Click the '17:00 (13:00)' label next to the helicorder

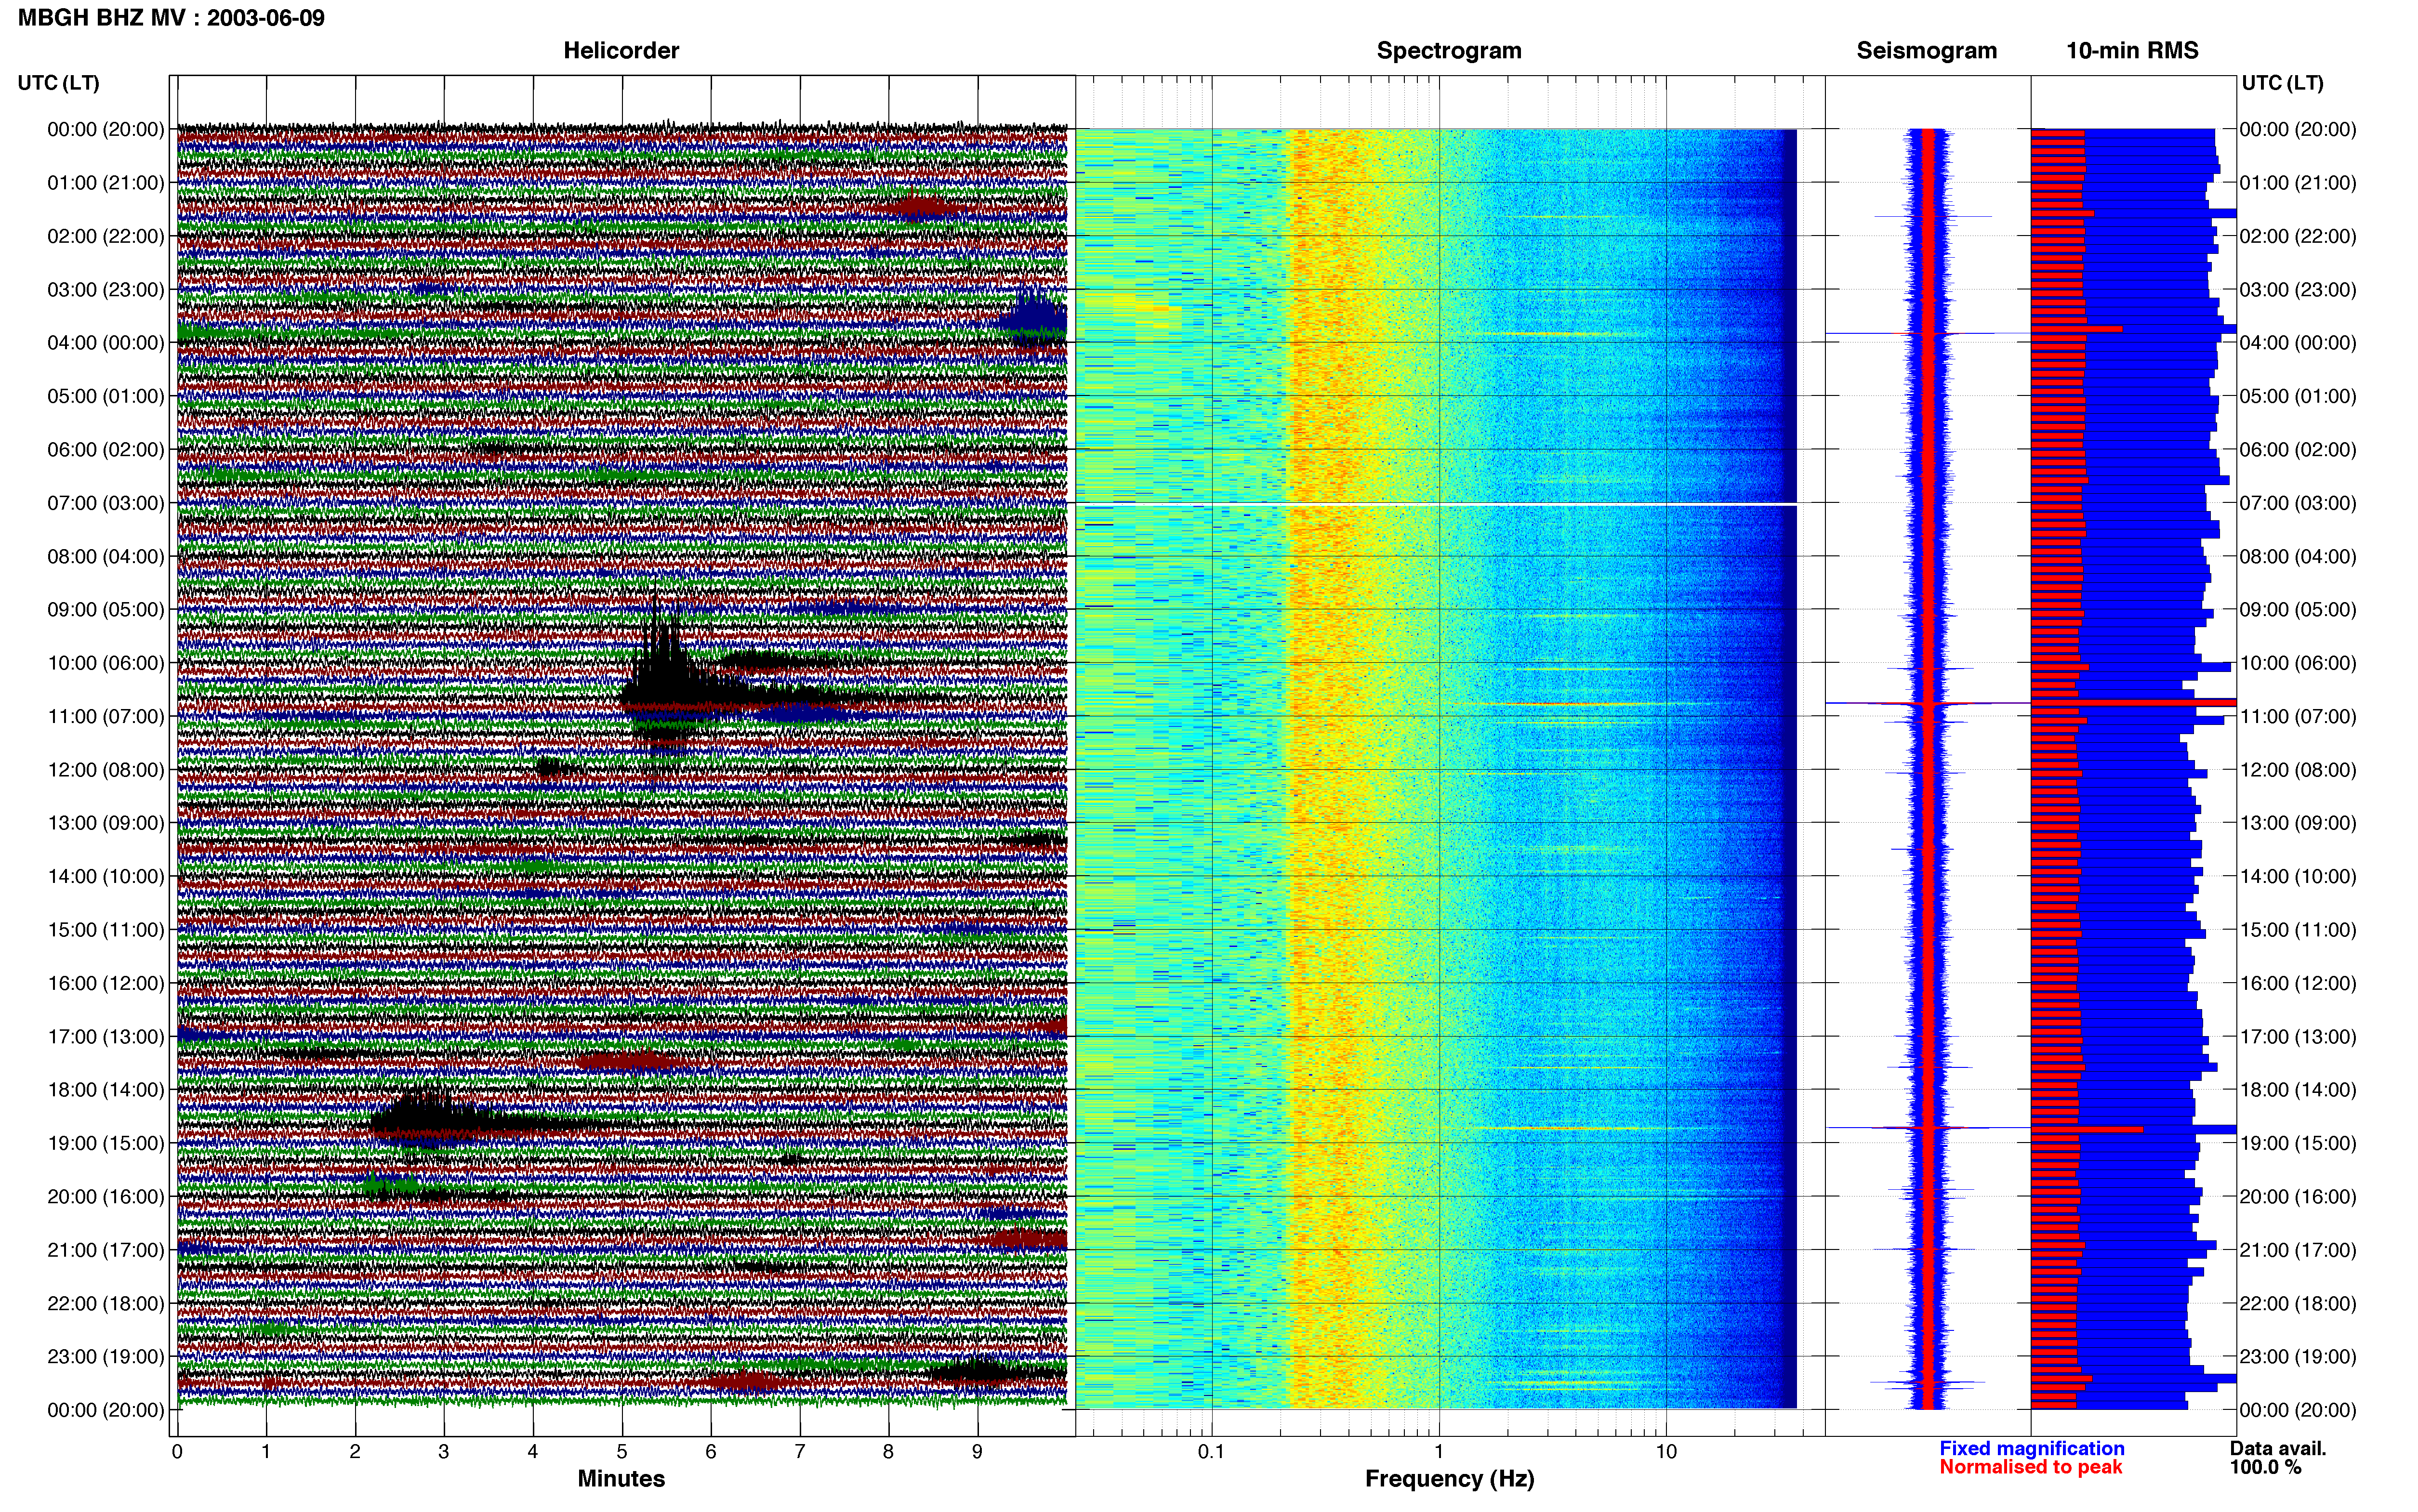pos(105,1037)
